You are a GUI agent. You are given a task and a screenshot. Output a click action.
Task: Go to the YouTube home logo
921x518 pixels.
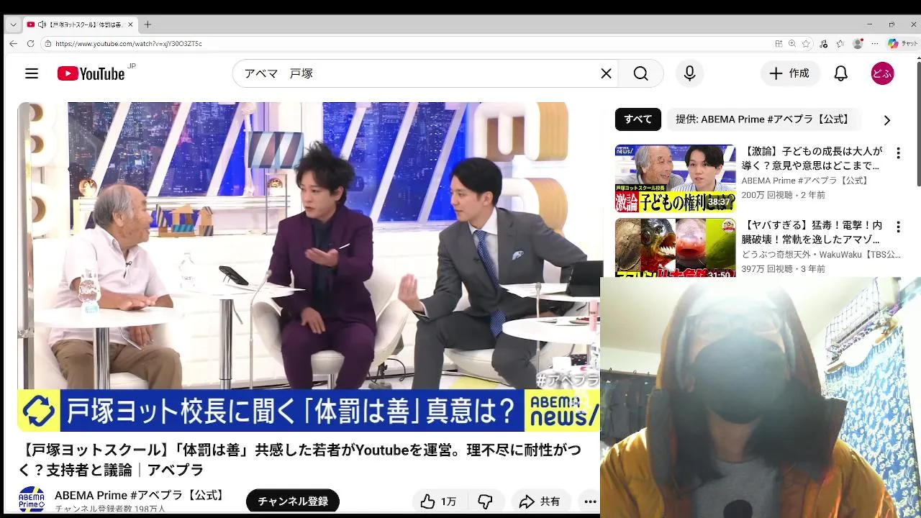(91, 73)
